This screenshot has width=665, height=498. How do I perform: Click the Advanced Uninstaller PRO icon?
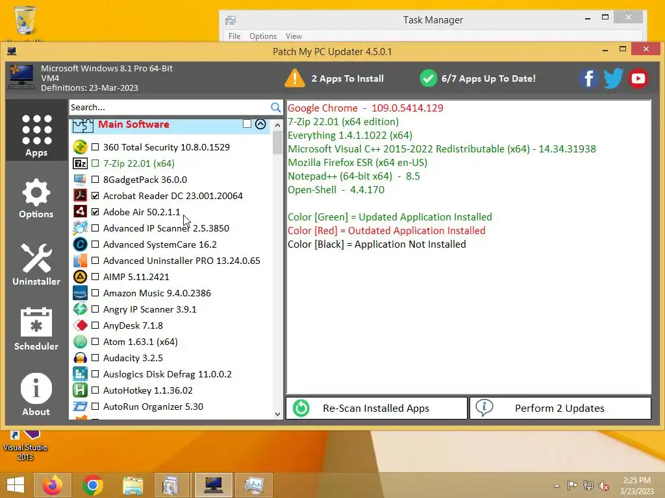click(x=80, y=261)
